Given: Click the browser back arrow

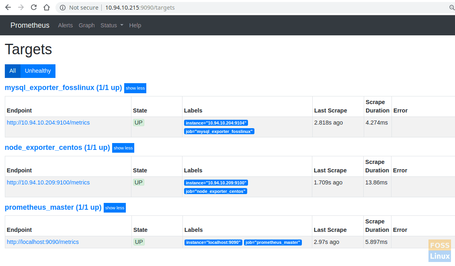Looking at the screenshot, I should click(8, 7).
